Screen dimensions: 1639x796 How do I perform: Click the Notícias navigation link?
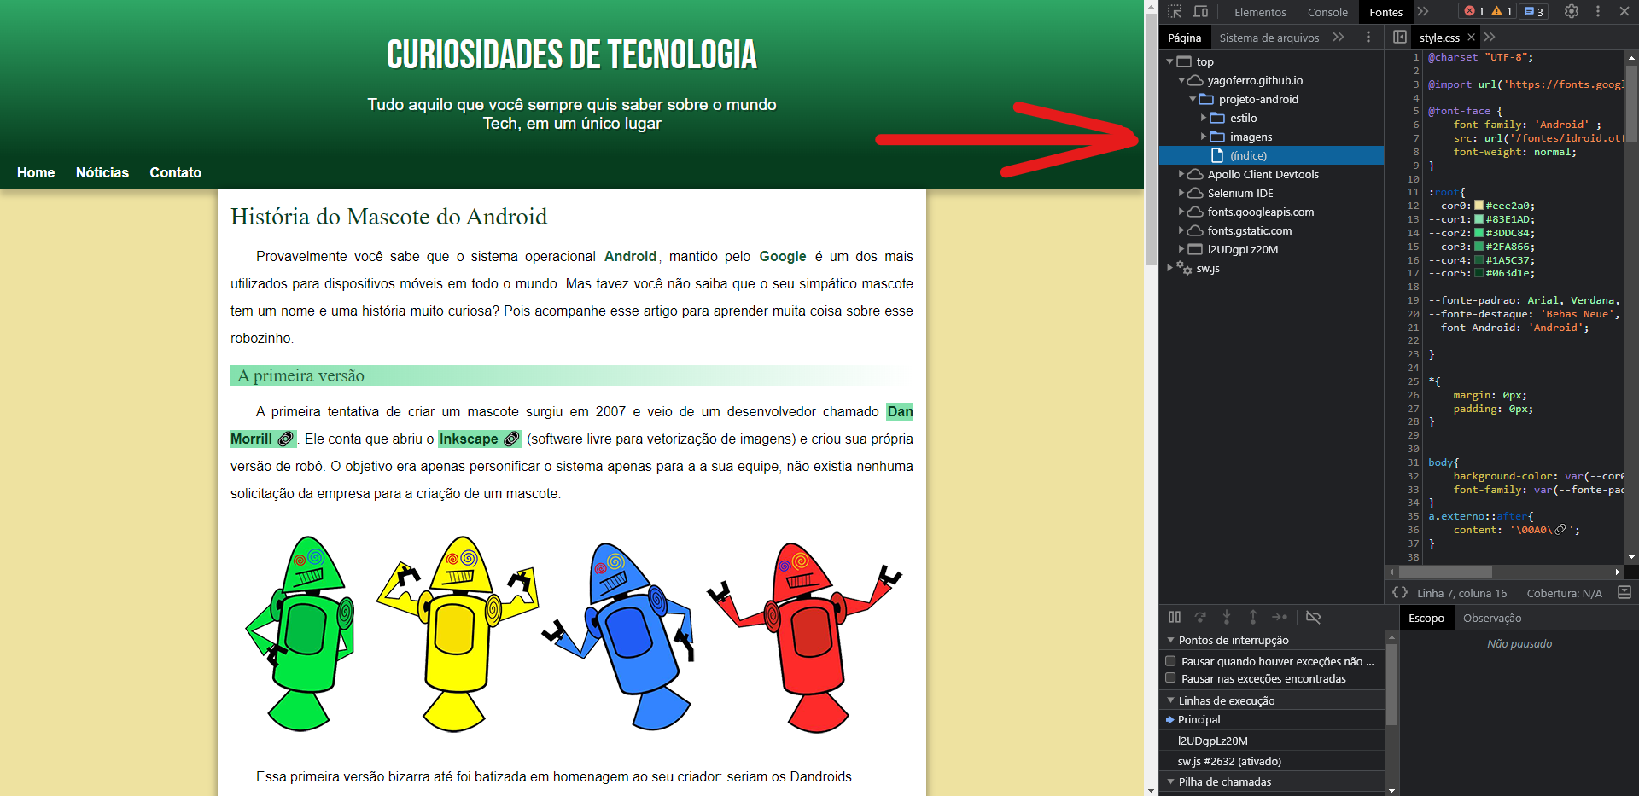pyautogui.click(x=102, y=172)
